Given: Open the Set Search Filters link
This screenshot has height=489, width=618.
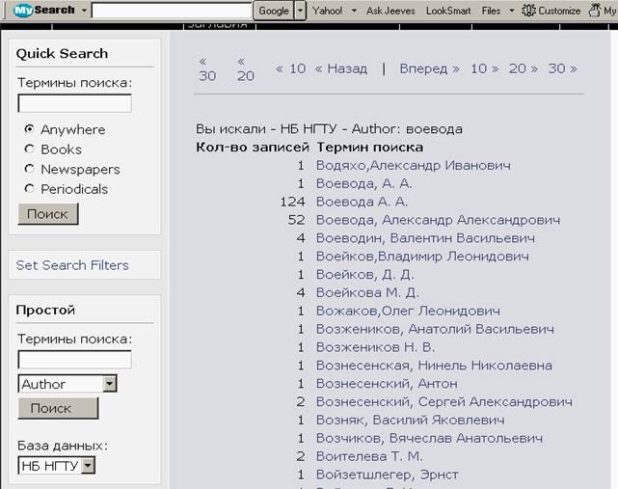Looking at the screenshot, I should [x=72, y=265].
